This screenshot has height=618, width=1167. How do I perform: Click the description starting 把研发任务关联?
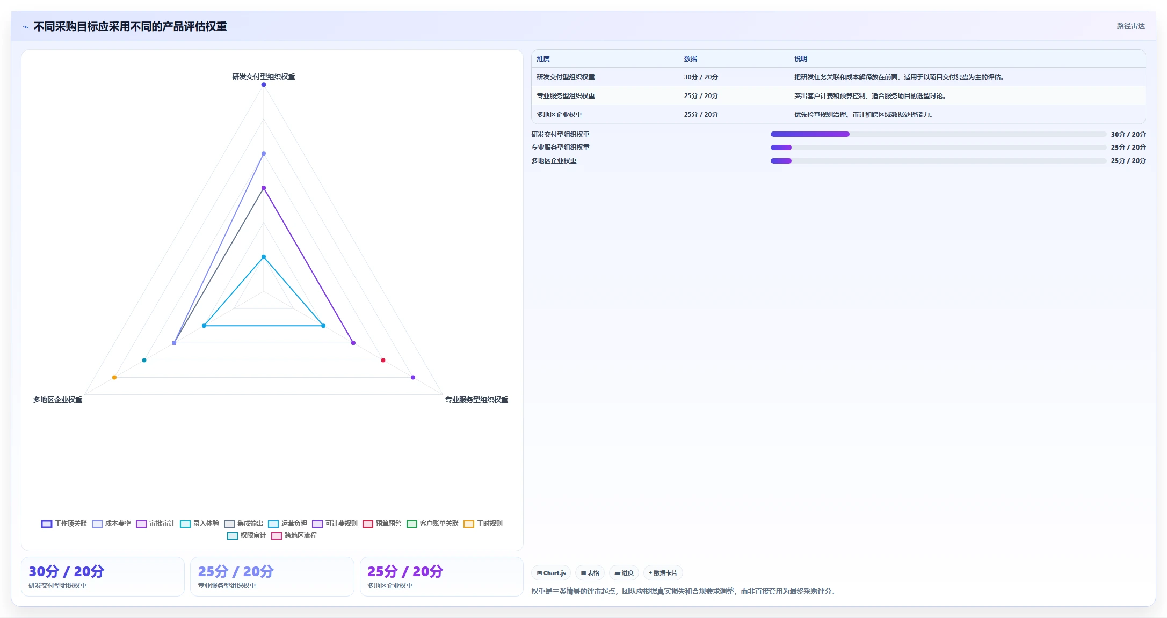[x=900, y=77]
